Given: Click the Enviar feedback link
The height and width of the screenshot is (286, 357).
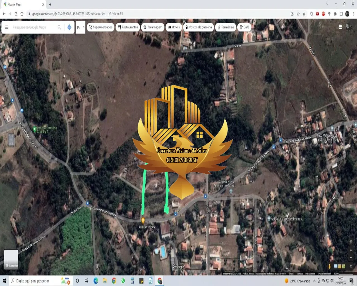Looking at the screenshot, I should (324, 274).
